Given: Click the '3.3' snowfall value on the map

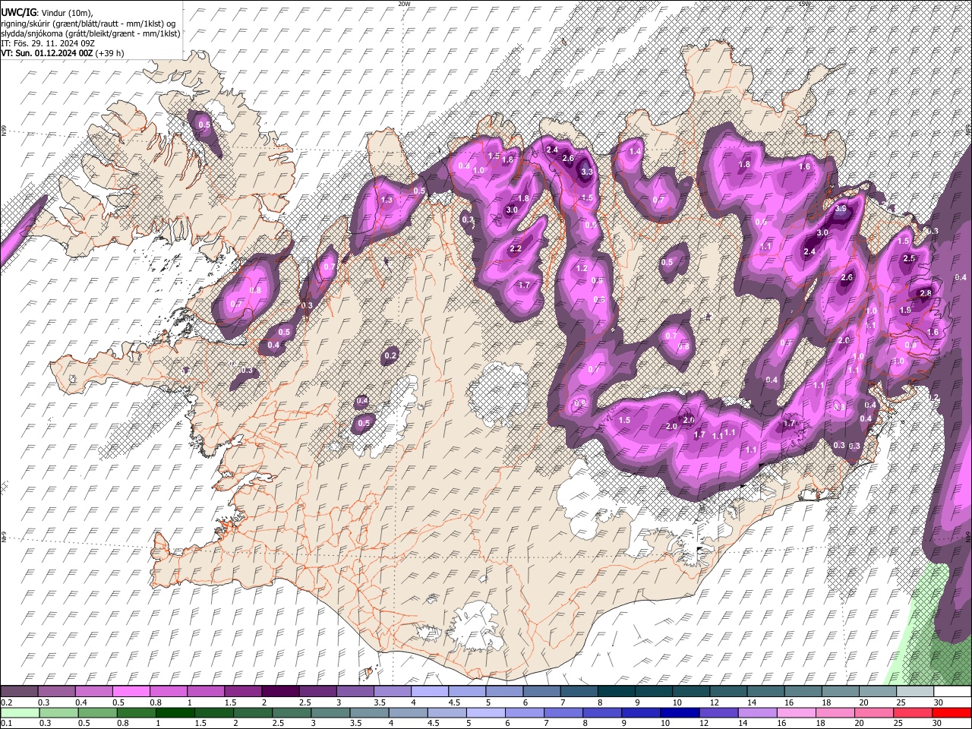Looking at the screenshot, I should click(586, 172).
